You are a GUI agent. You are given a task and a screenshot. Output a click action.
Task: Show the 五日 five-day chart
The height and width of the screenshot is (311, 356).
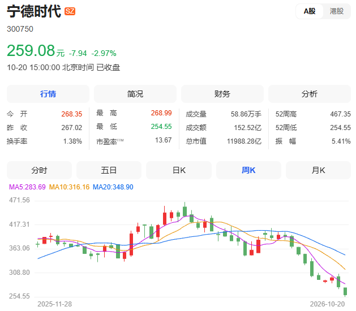tap(109, 170)
